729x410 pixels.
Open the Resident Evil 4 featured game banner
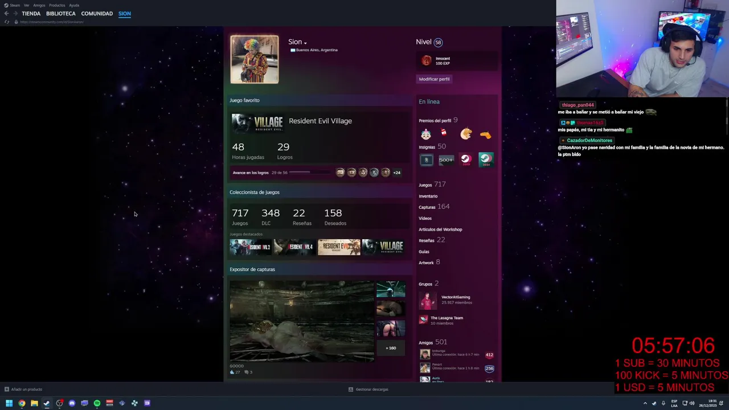coord(294,247)
